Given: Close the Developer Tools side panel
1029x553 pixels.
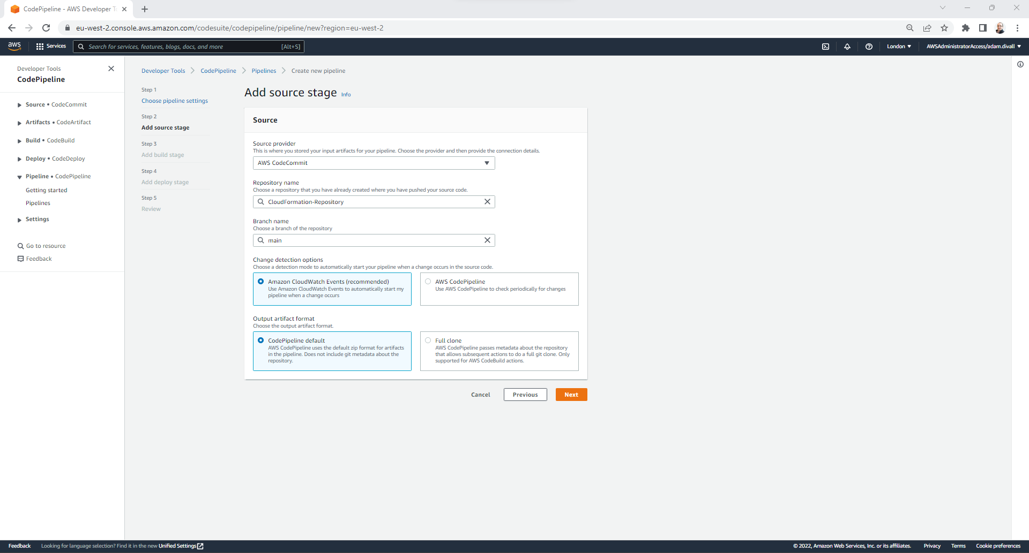Looking at the screenshot, I should (111, 69).
